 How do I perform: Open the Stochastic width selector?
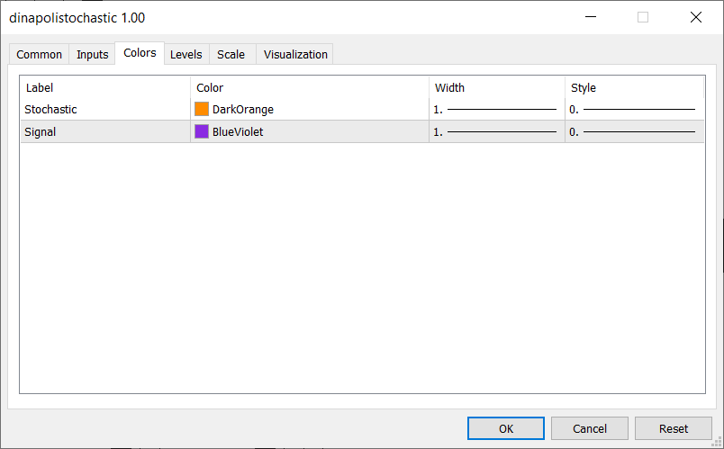496,110
